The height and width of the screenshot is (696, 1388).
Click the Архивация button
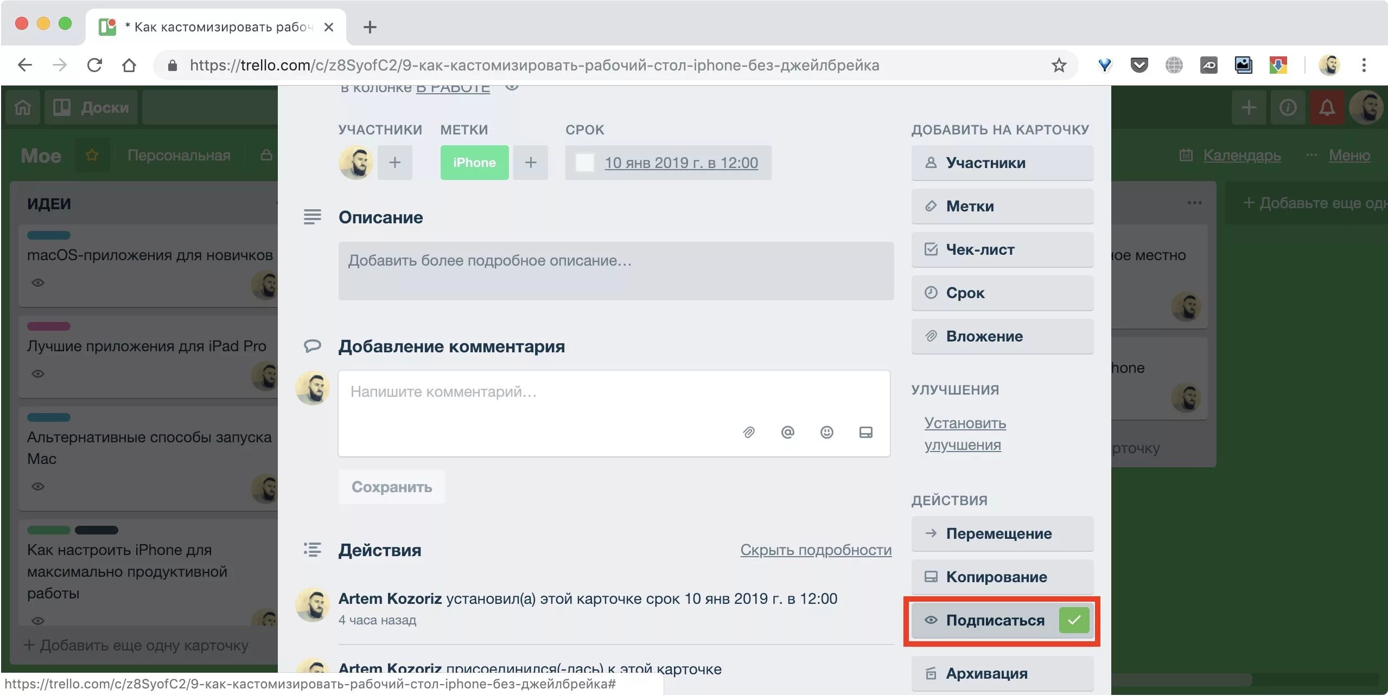pyautogui.click(x=1002, y=673)
